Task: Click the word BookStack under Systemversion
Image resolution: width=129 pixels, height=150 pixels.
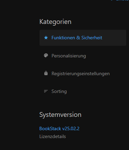Action: pos(50,128)
